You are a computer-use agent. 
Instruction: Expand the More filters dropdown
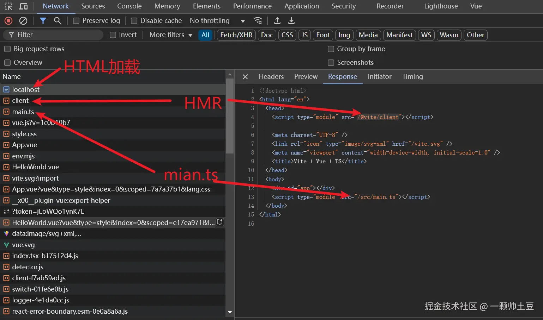pos(171,35)
